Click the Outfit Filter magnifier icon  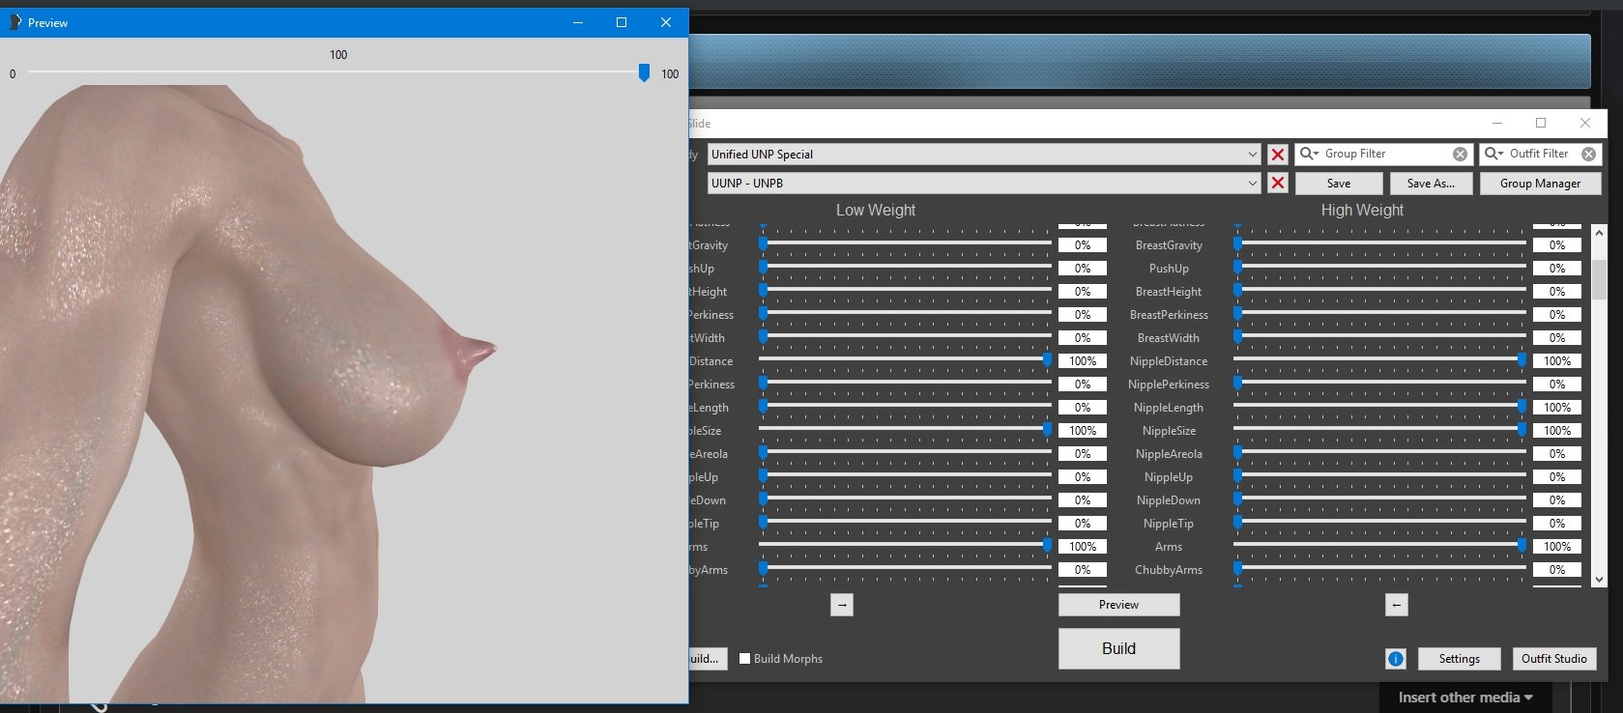[x=1493, y=154]
